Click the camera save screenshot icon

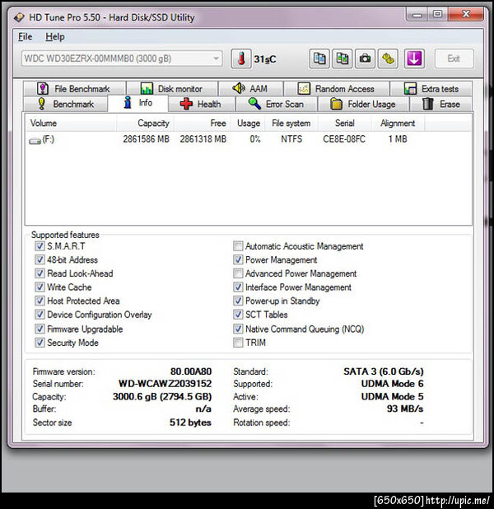[365, 59]
